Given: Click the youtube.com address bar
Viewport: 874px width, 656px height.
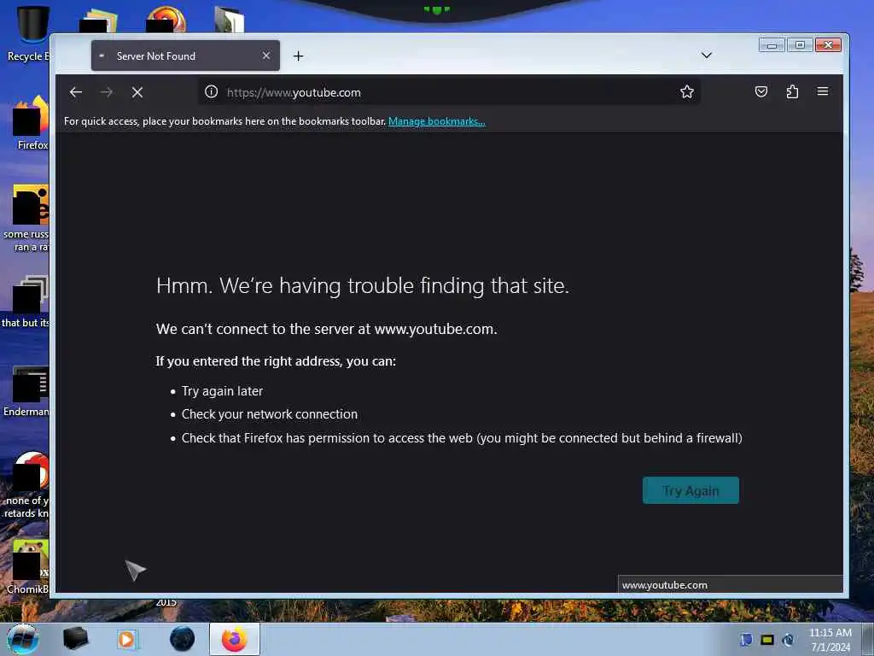Looking at the screenshot, I should (449, 92).
